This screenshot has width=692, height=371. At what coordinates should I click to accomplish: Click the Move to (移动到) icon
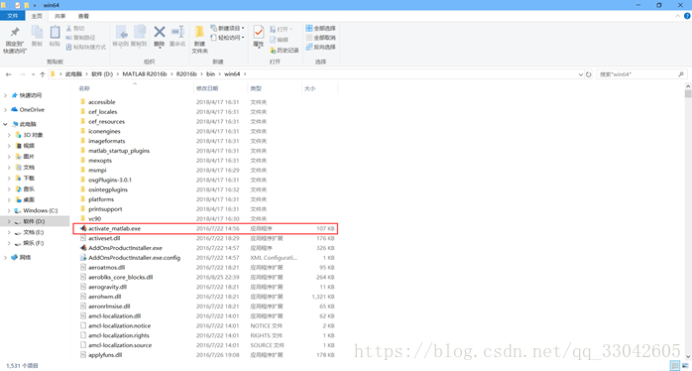pos(121,32)
